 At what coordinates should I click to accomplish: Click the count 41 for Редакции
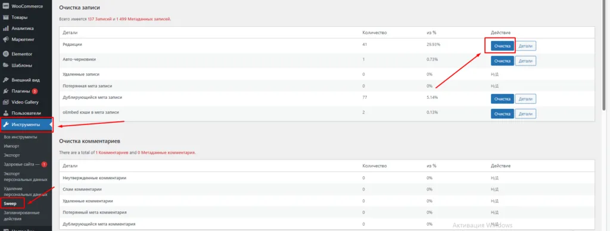pyautogui.click(x=365, y=44)
